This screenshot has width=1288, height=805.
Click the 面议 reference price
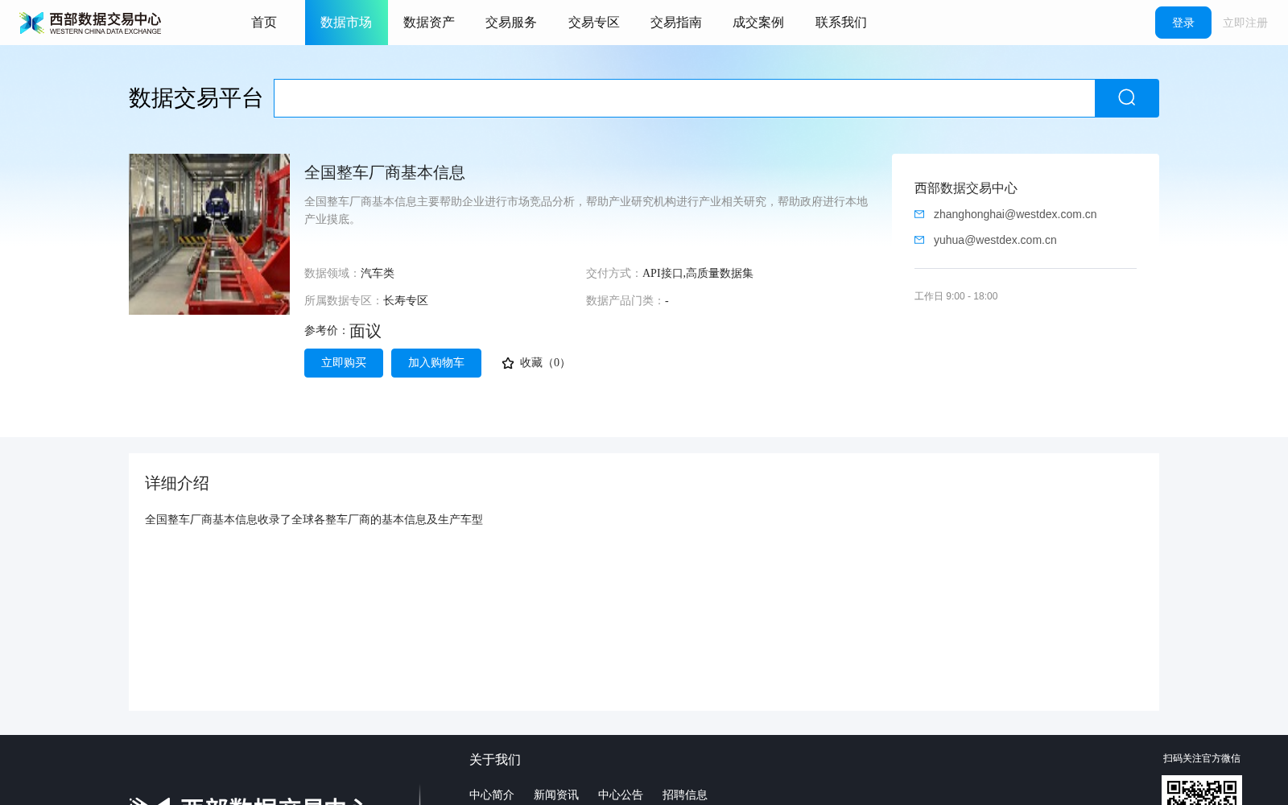point(365,331)
